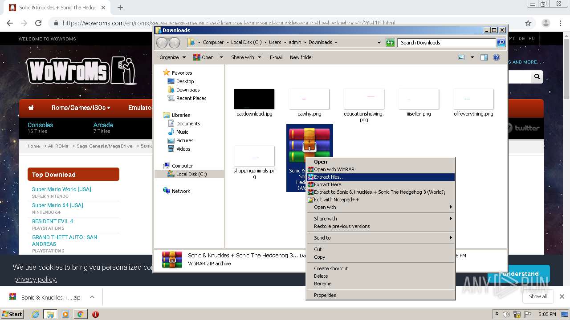The height and width of the screenshot is (320, 570).
Task: Select offeverything.png file
Action: (x=473, y=103)
